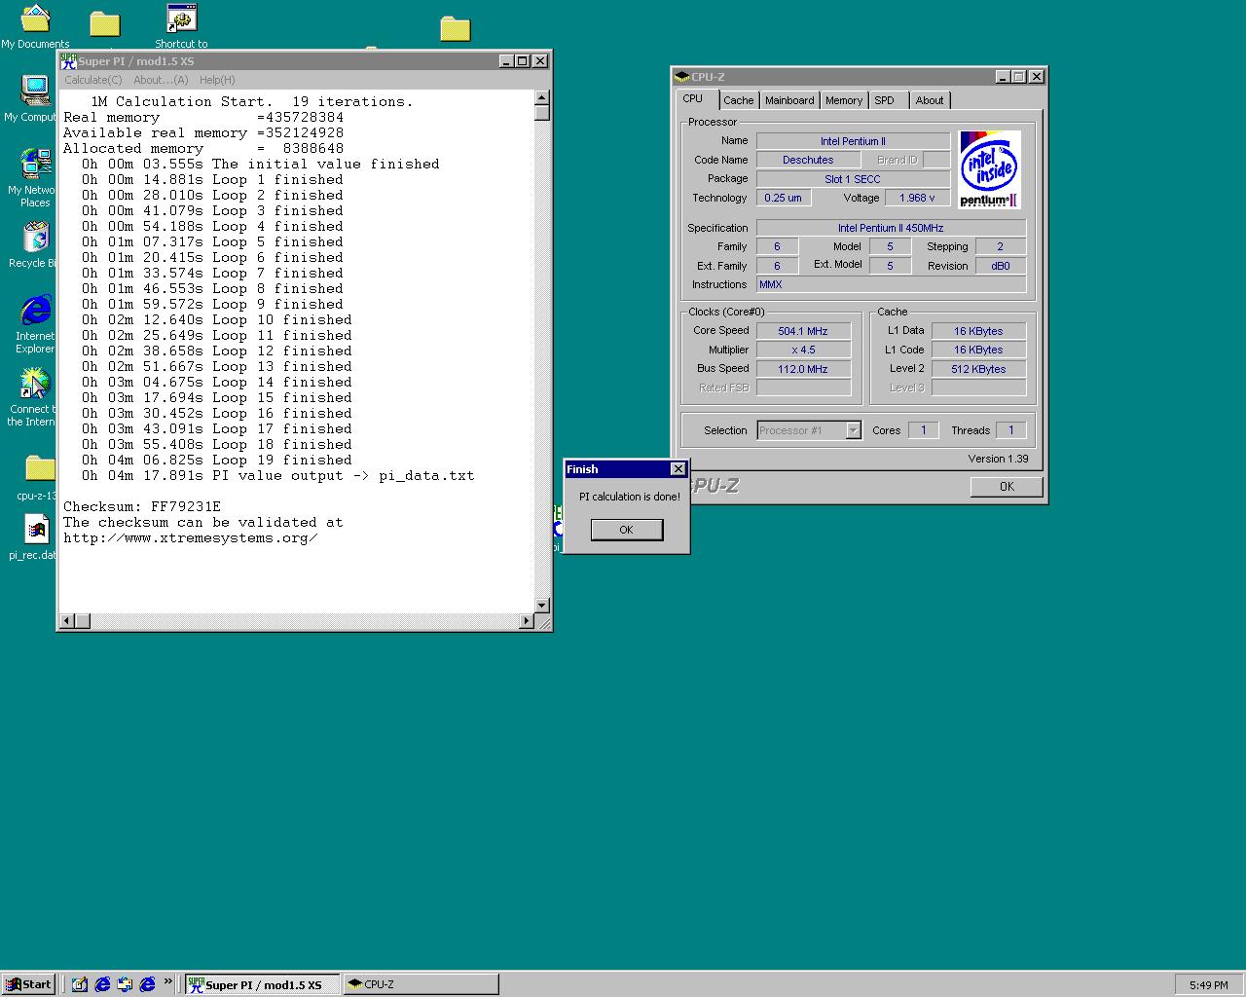Click the Multiplier value x 4.5
Screen dimensions: 1246x997
click(803, 350)
